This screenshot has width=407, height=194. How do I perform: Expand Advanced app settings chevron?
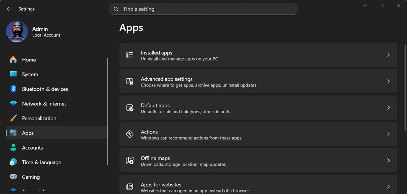(x=388, y=81)
